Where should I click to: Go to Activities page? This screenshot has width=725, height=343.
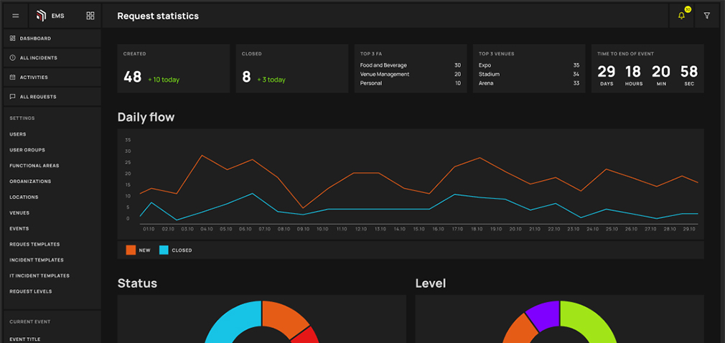coord(52,77)
